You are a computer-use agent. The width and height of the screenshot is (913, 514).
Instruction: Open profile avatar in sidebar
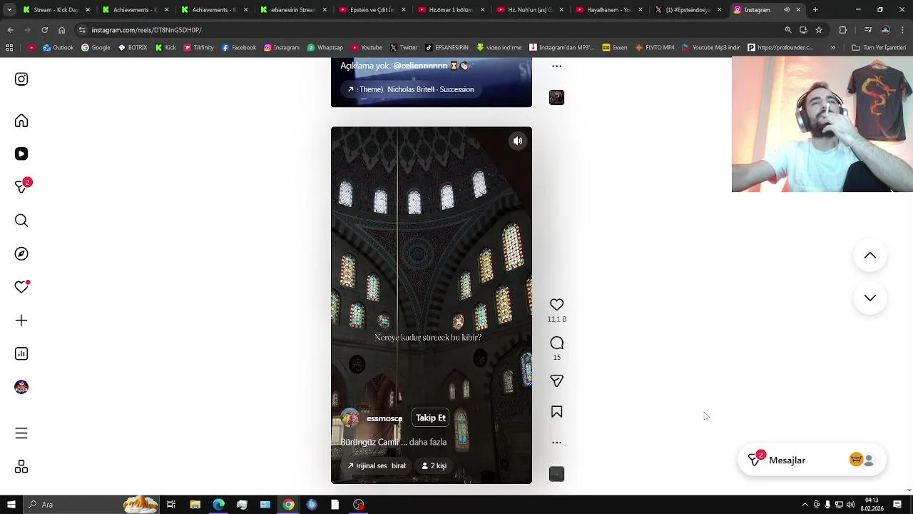pos(21,387)
